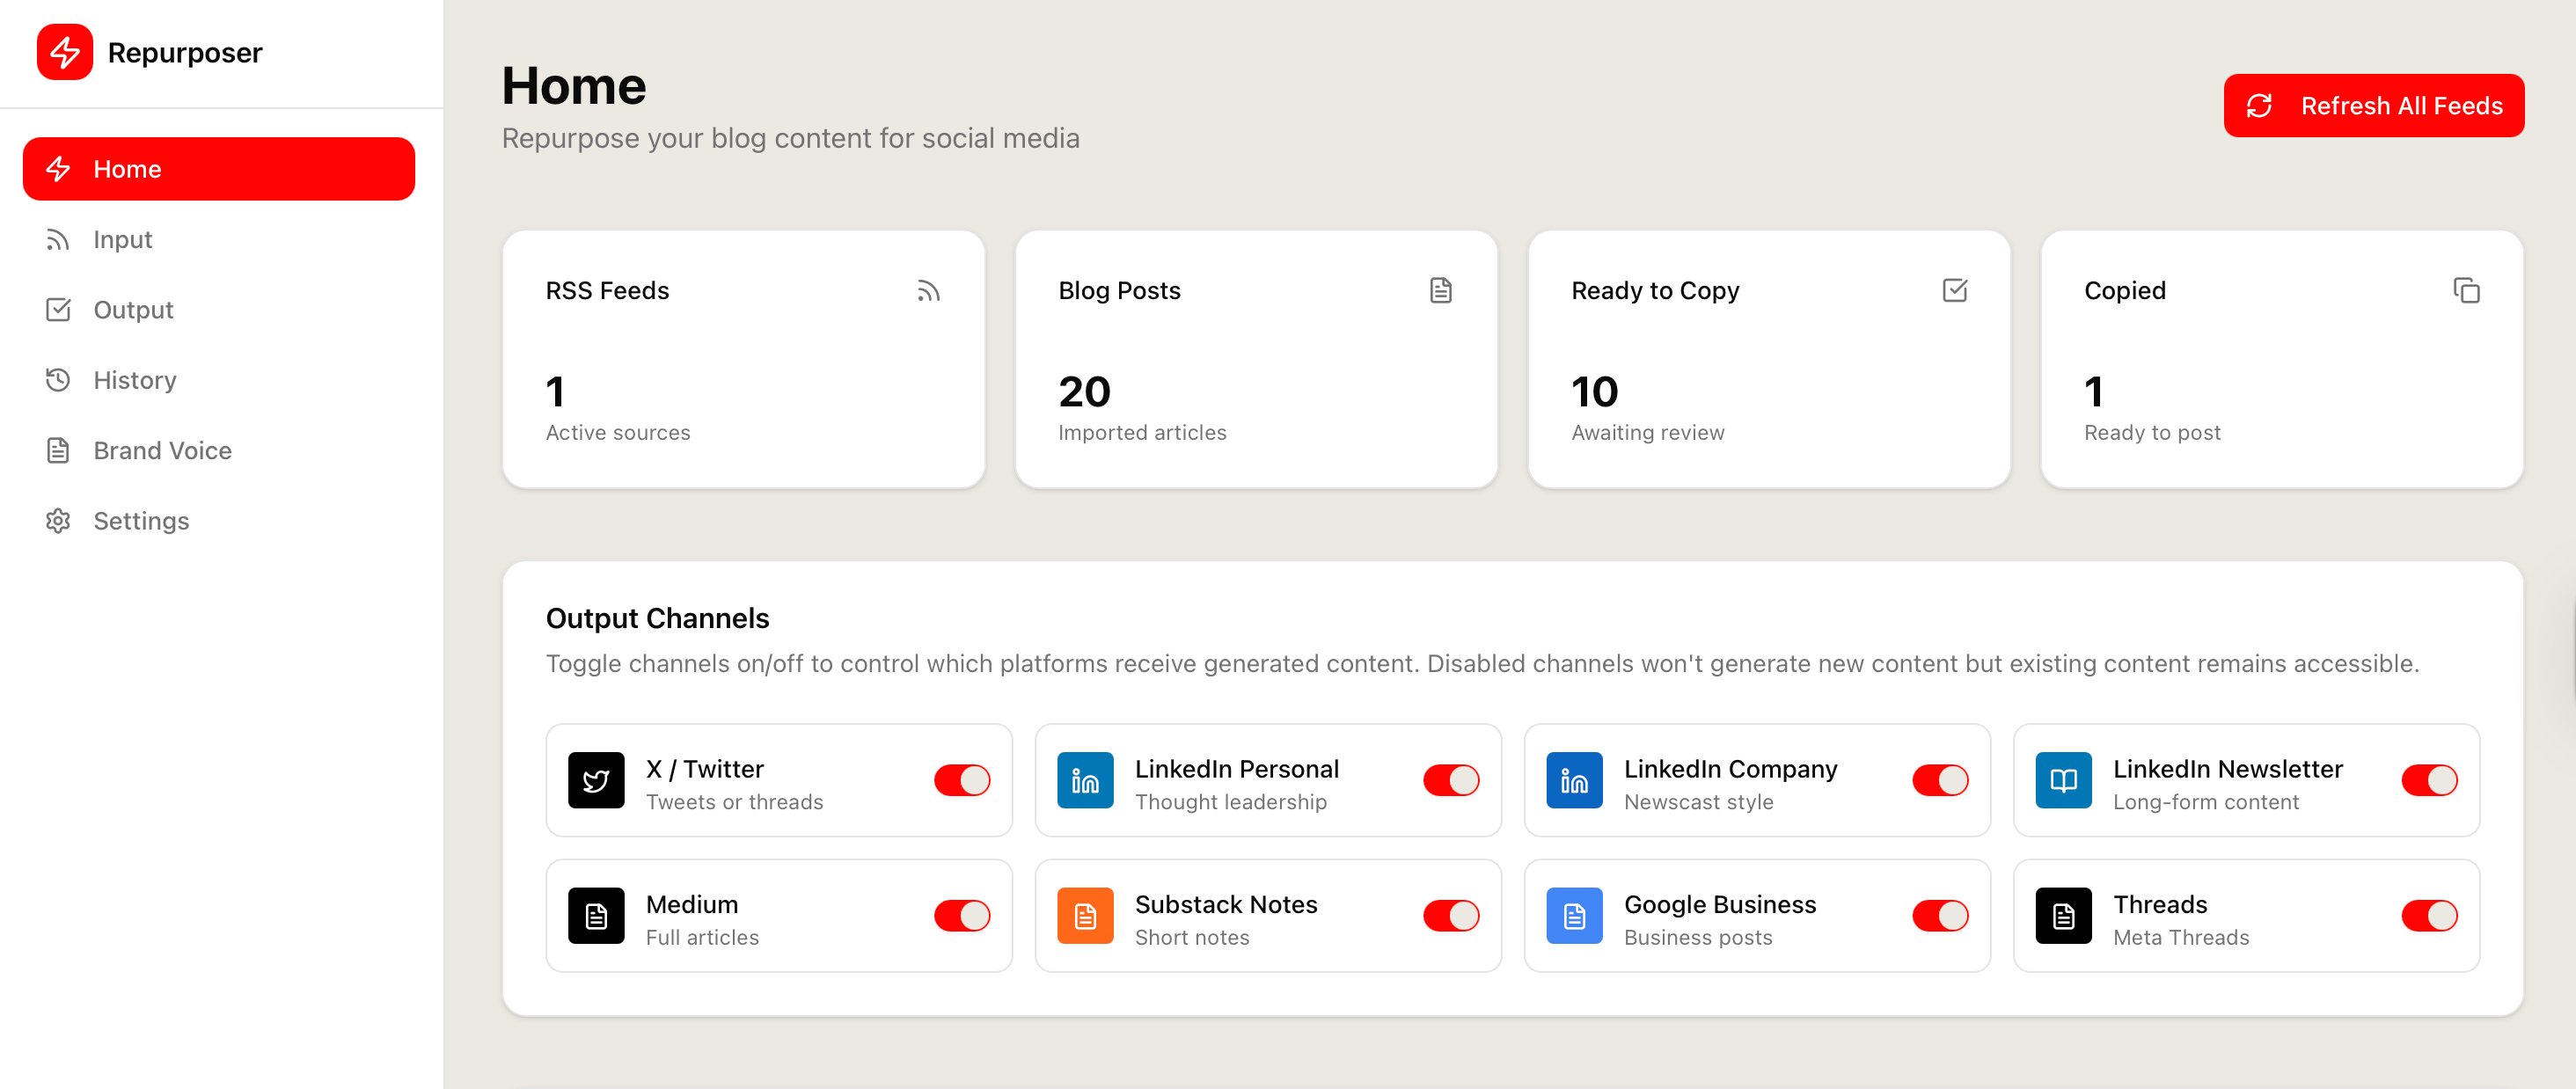Switch off the Threads channel toggle
The width and height of the screenshot is (2576, 1089).
pyautogui.click(x=2429, y=915)
